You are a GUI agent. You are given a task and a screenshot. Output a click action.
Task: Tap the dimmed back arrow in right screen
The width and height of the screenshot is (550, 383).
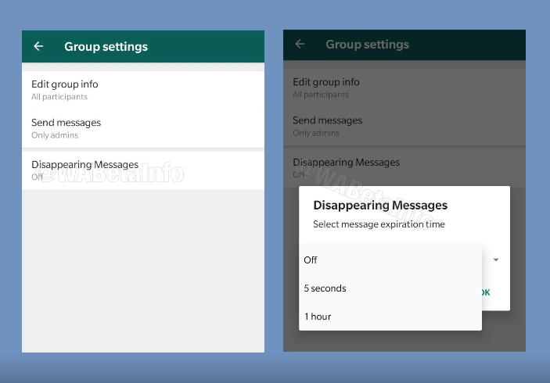pos(300,44)
